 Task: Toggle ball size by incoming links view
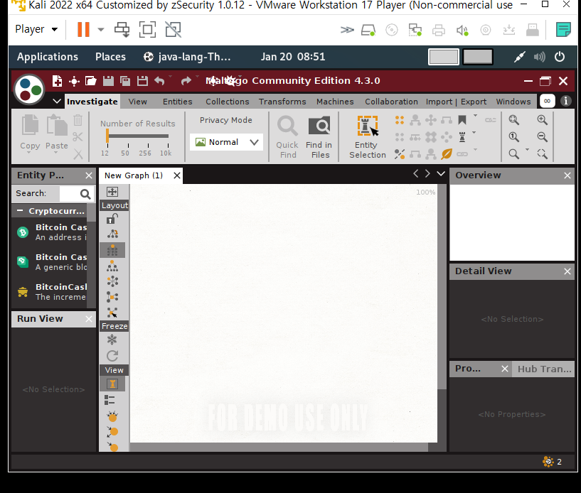tap(112, 416)
